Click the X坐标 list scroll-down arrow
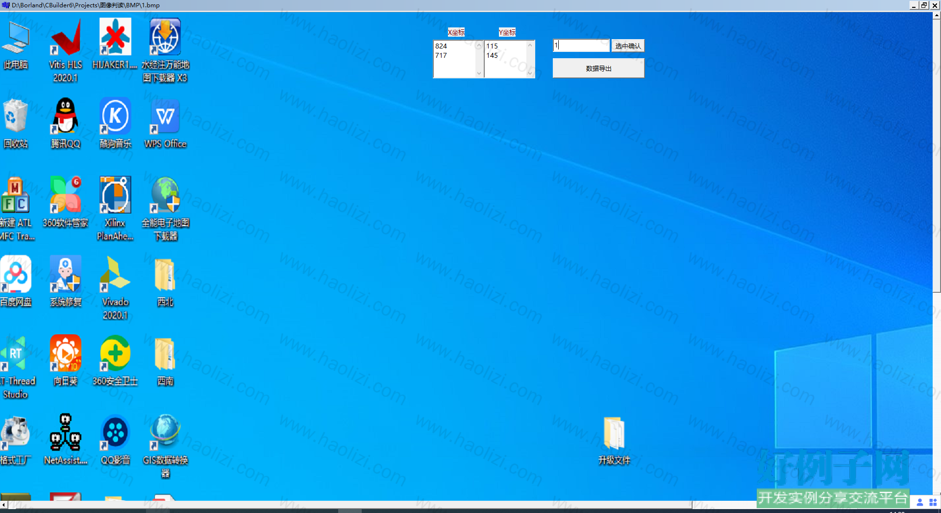Image resolution: width=941 pixels, height=513 pixels. (479, 73)
